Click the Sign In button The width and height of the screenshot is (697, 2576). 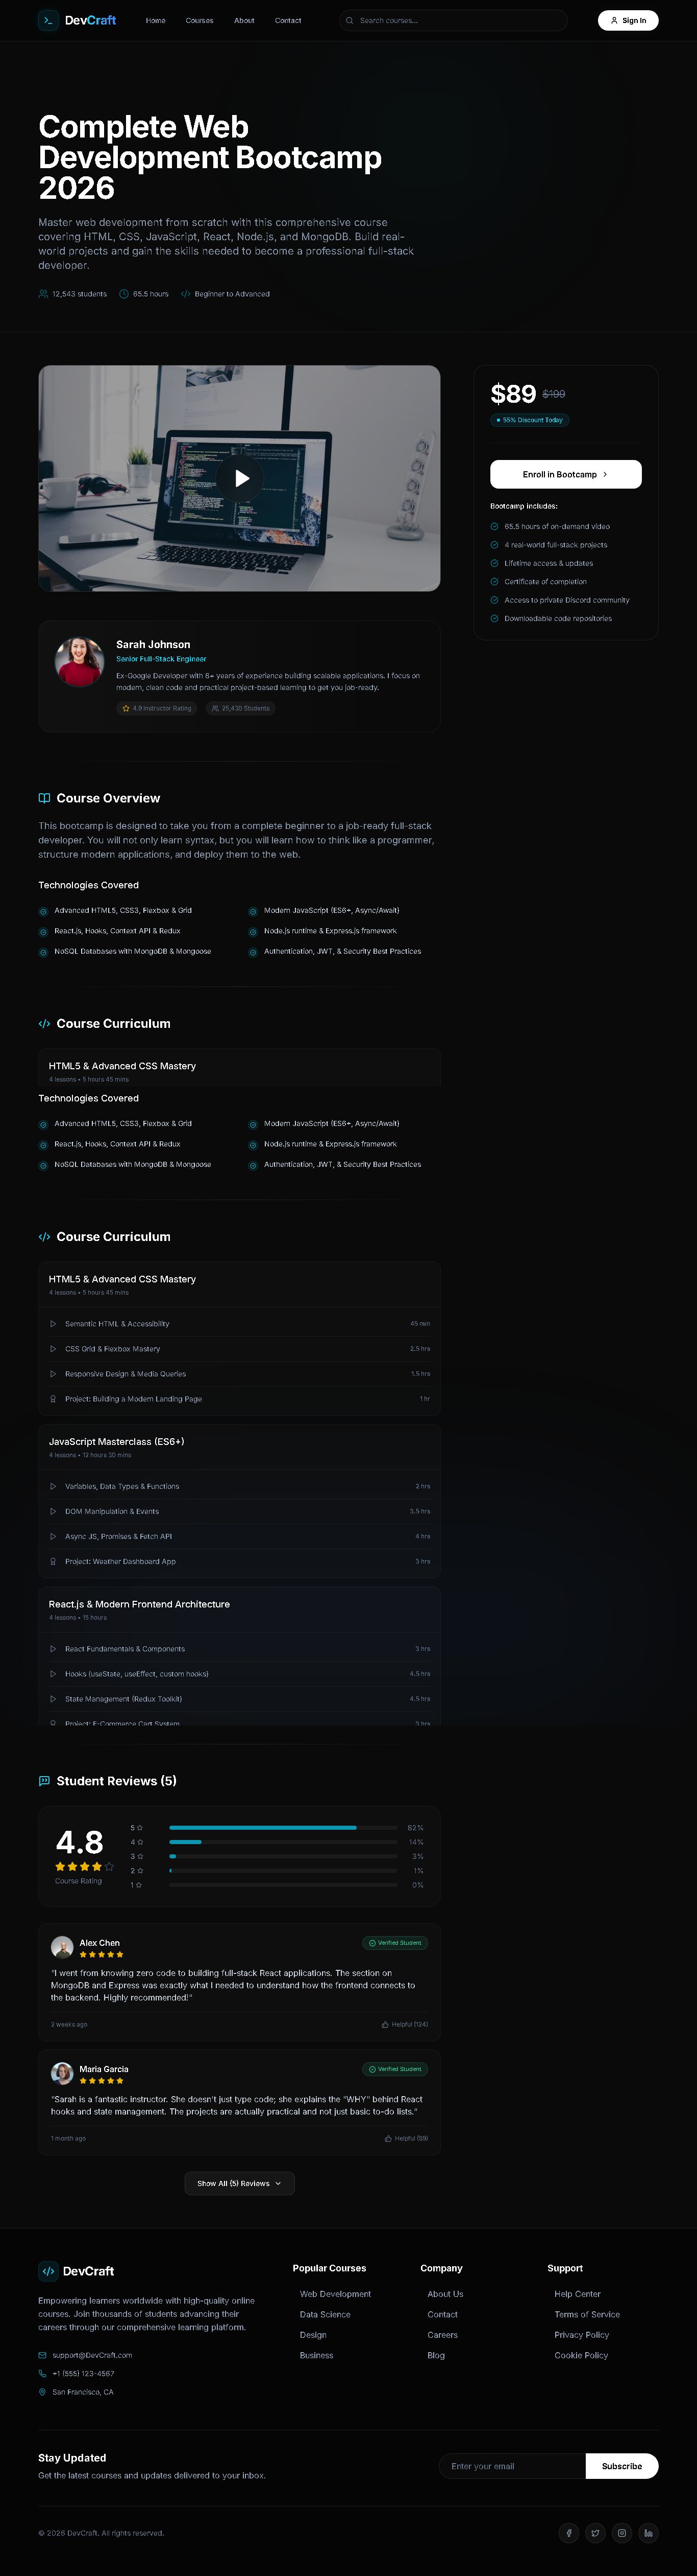628,20
